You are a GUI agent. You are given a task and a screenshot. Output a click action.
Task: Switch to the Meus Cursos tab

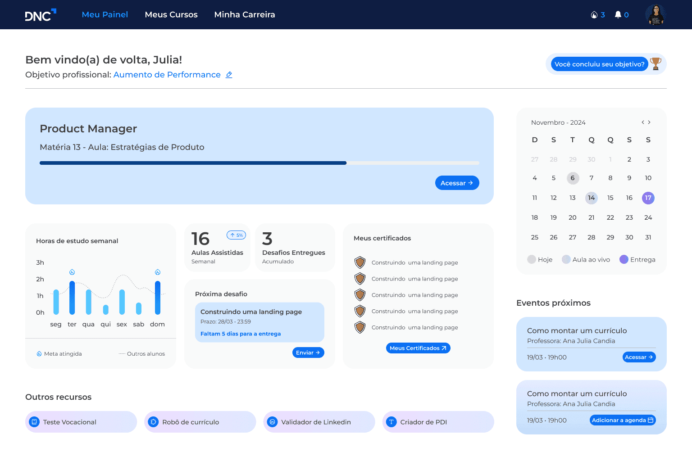(171, 14)
